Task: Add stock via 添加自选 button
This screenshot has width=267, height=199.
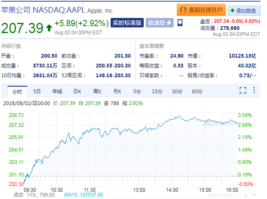Action: pos(245,9)
